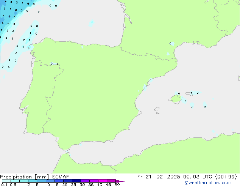Choose the 30–35 mm purple legend swatch
The height and width of the screenshot is (186, 240).
(x=85, y=181)
